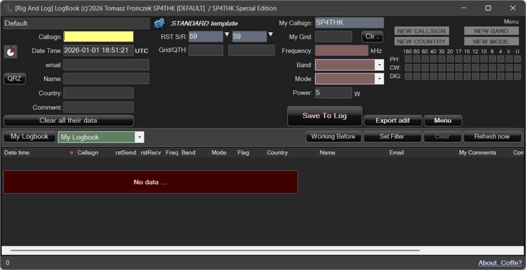Viewport: 526px width, 270px height.
Task: Click the yellow Callsign input field
Action: (98, 37)
